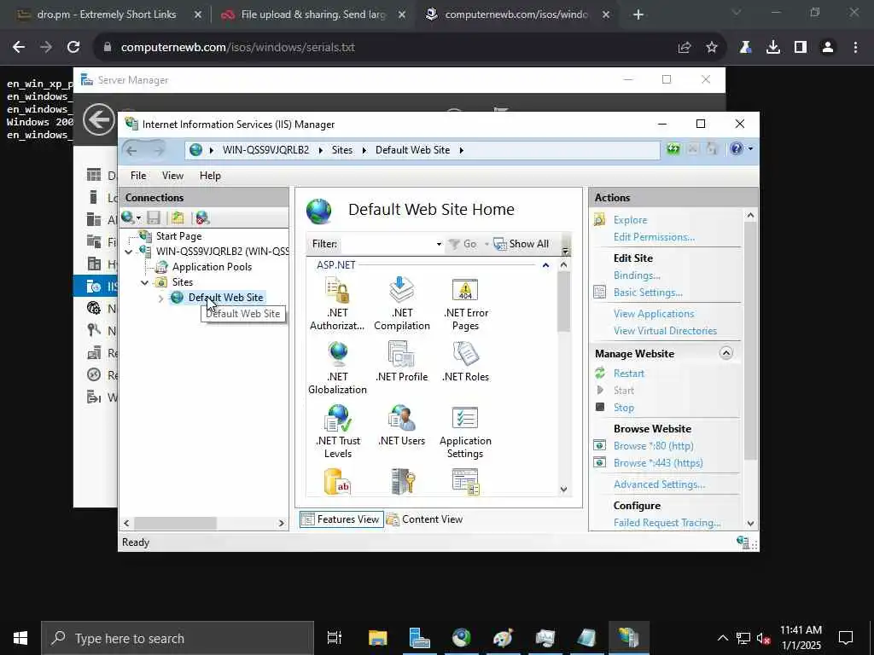The width and height of the screenshot is (874, 655).
Task: Reload the browser page
Action: coord(73,48)
